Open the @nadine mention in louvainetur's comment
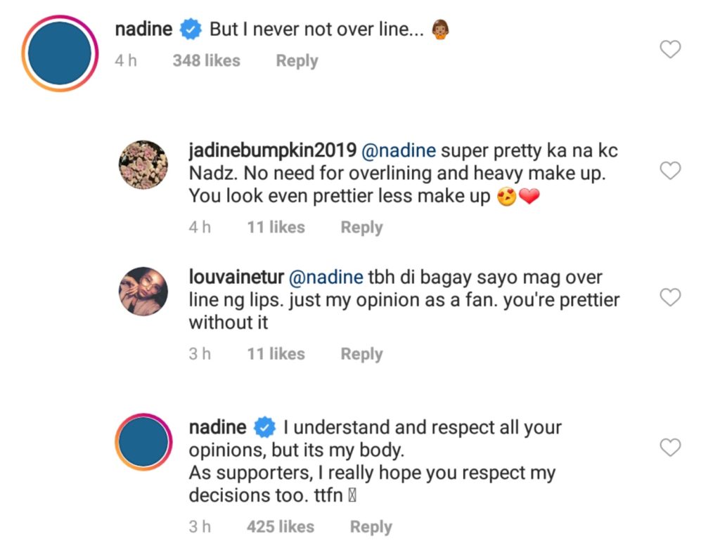Viewport: 720px width, 548px height. 326,278
